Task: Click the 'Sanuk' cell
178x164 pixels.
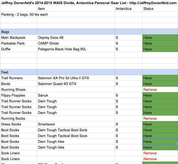Action: pyautogui.click(x=76, y=95)
